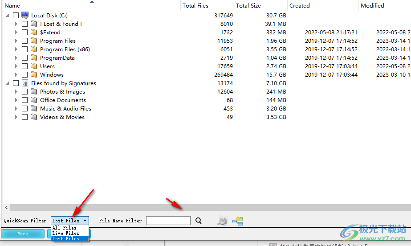Check the Local Disk (C:) checkbox
The width and height of the screenshot is (411, 246).
pos(16,16)
